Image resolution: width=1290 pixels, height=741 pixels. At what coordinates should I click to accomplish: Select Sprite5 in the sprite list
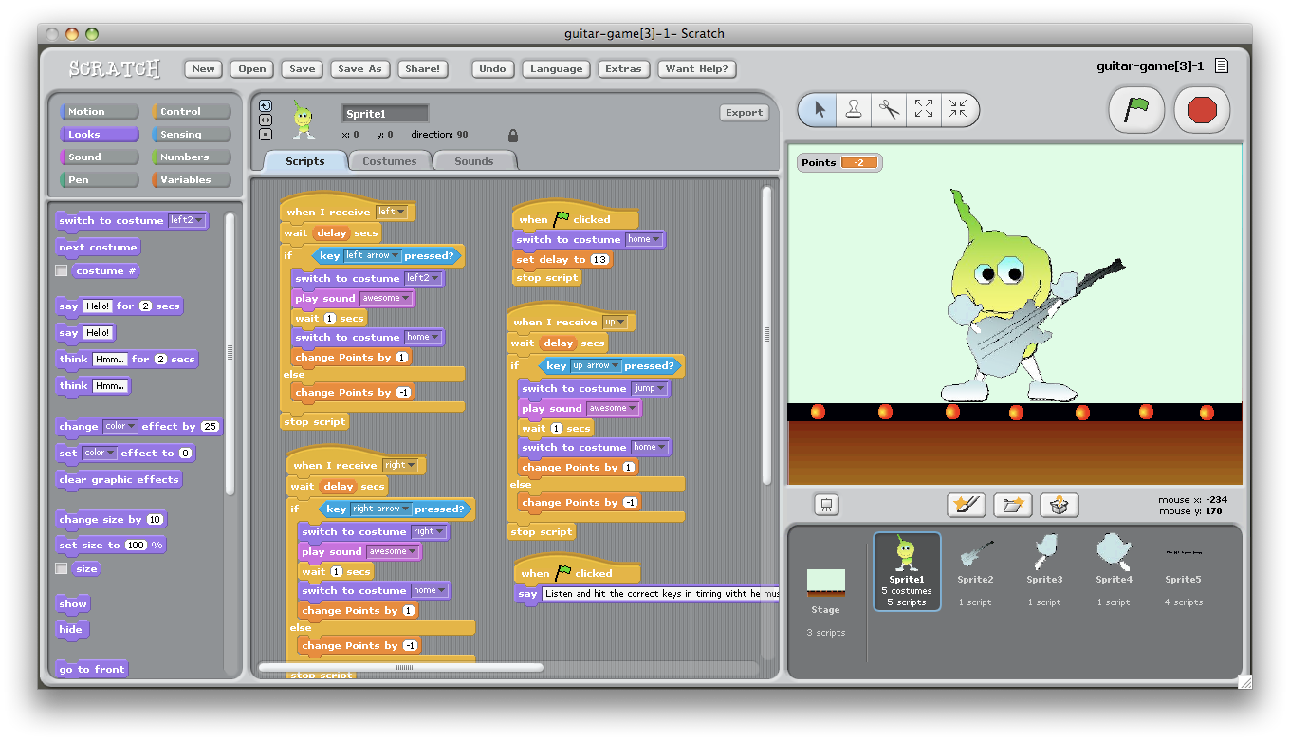coord(1183,571)
